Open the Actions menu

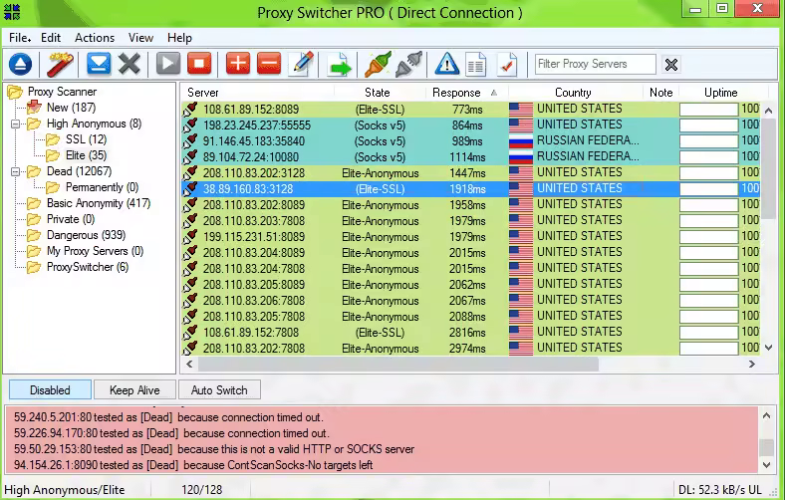point(95,38)
